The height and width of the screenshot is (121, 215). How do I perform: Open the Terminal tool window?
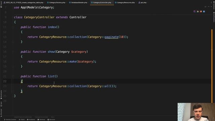(41, 120)
